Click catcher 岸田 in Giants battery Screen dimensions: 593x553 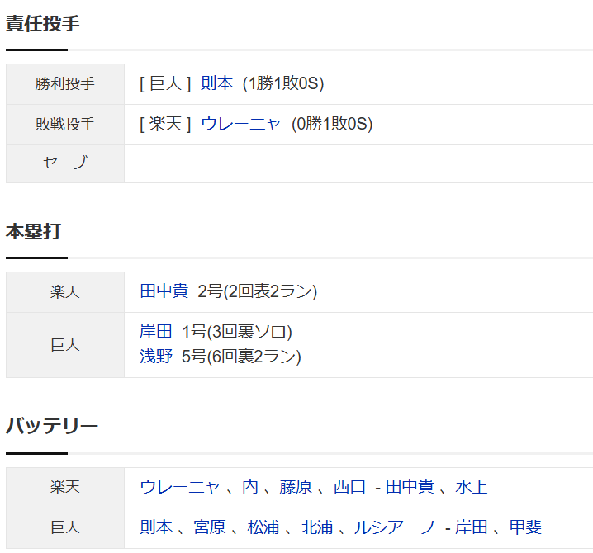pyautogui.click(x=472, y=527)
